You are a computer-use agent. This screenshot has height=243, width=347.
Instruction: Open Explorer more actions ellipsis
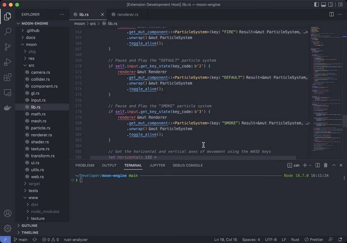(62, 14)
